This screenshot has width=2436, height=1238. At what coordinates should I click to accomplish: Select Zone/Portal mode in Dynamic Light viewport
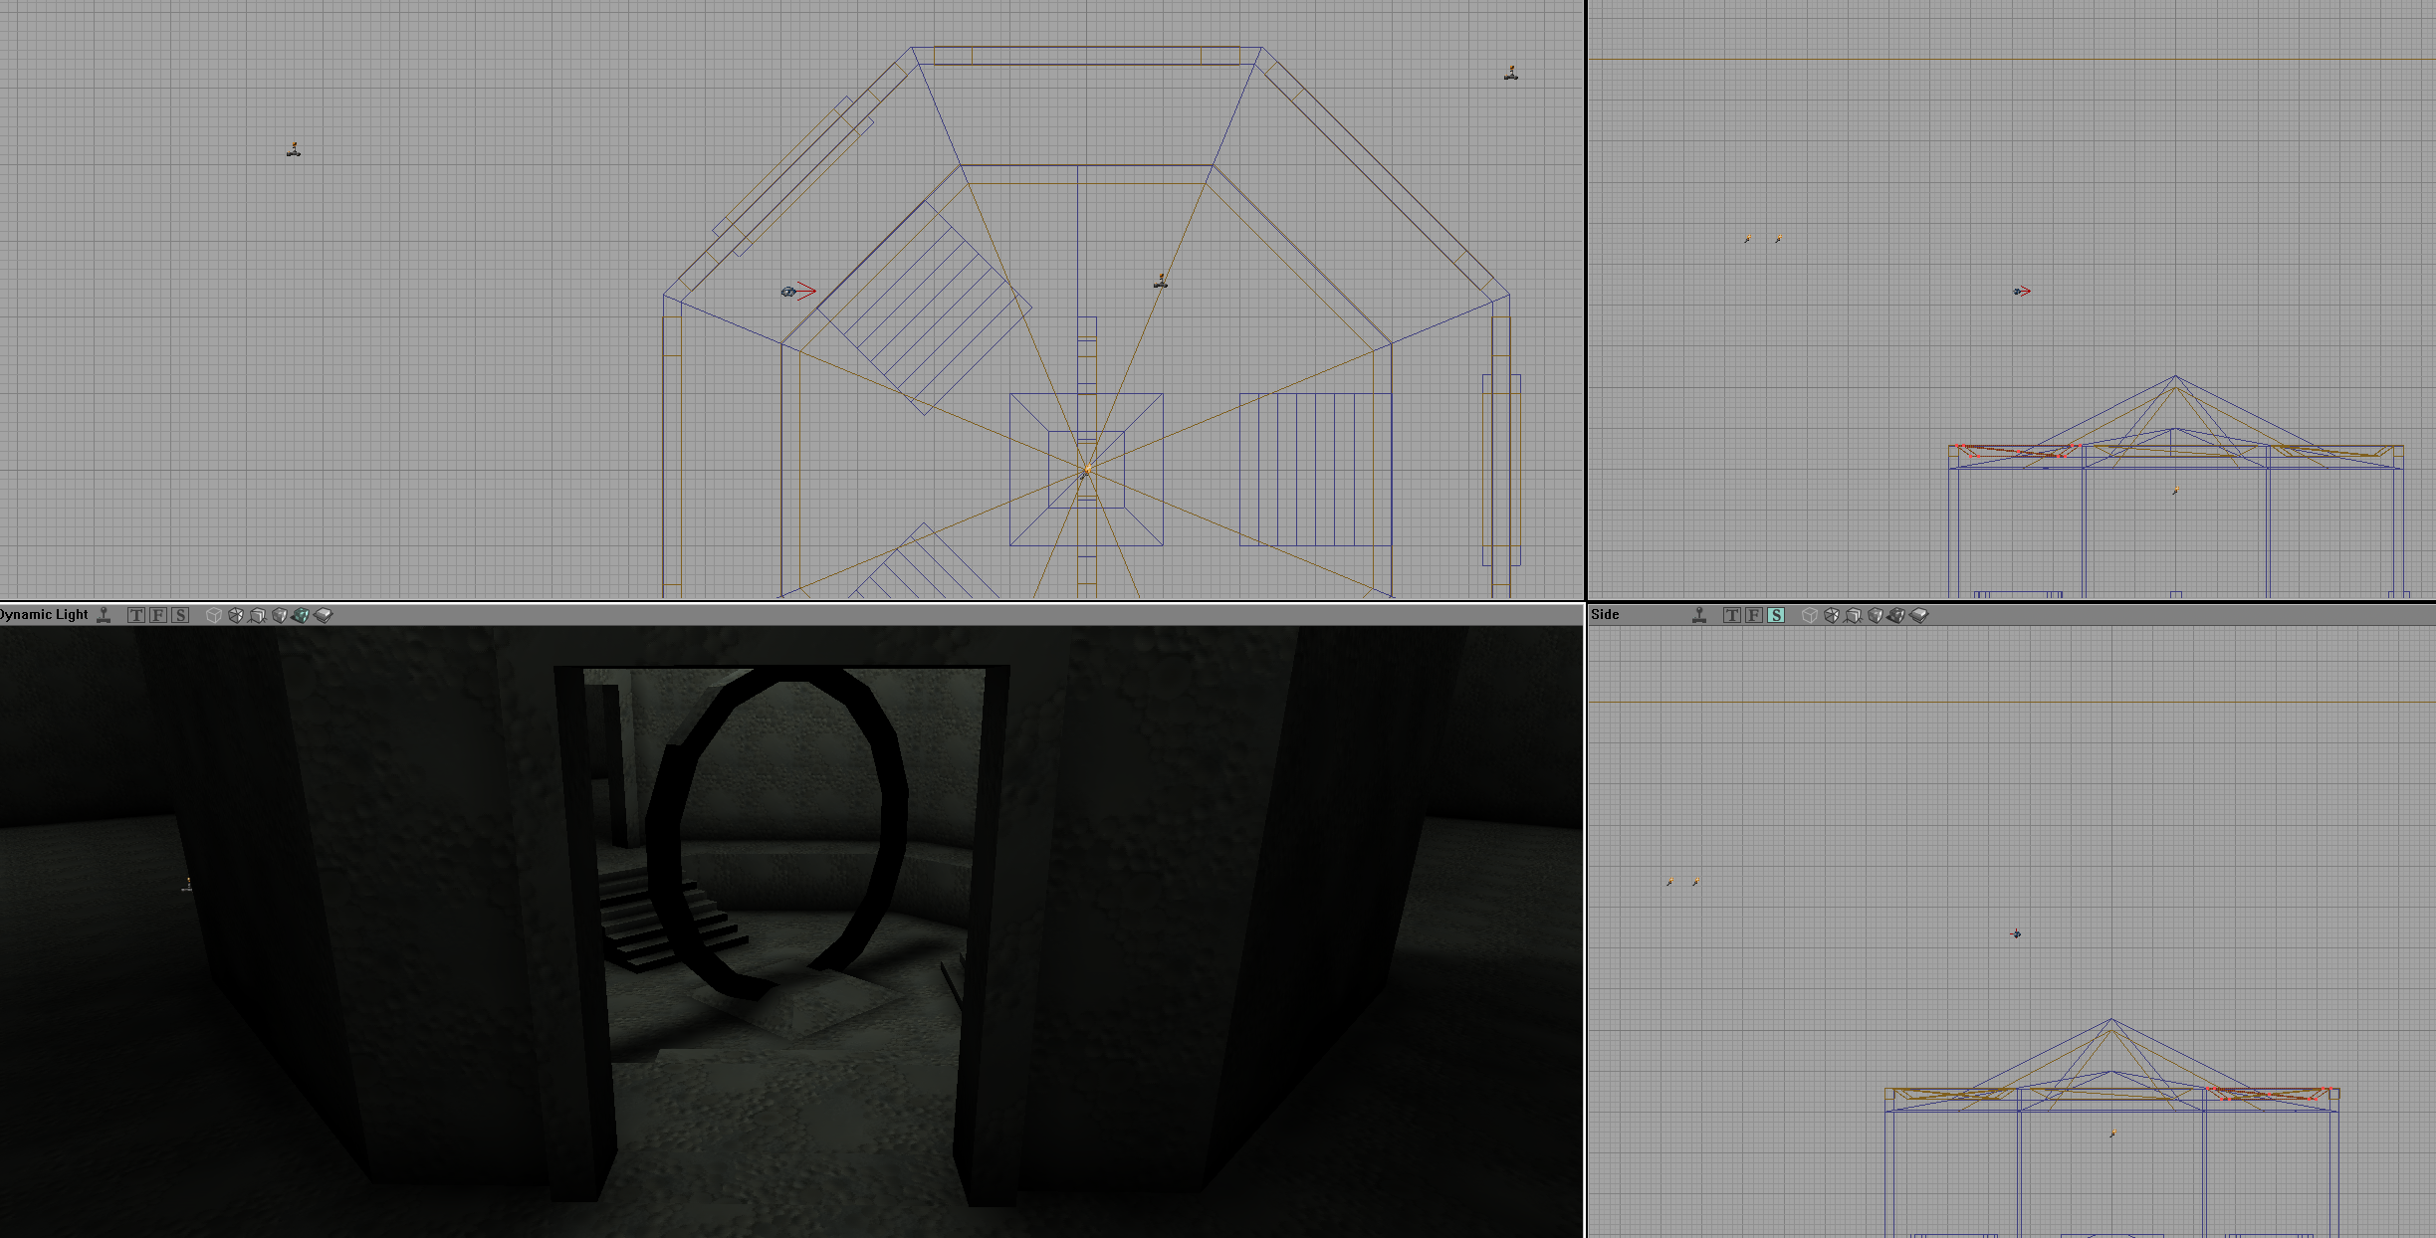coord(235,615)
